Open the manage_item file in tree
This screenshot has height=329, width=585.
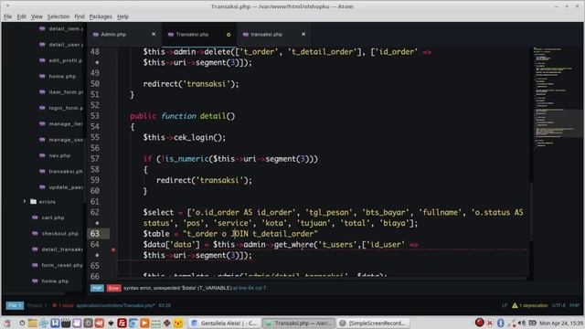pyautogui.click(x=66, y=124)
